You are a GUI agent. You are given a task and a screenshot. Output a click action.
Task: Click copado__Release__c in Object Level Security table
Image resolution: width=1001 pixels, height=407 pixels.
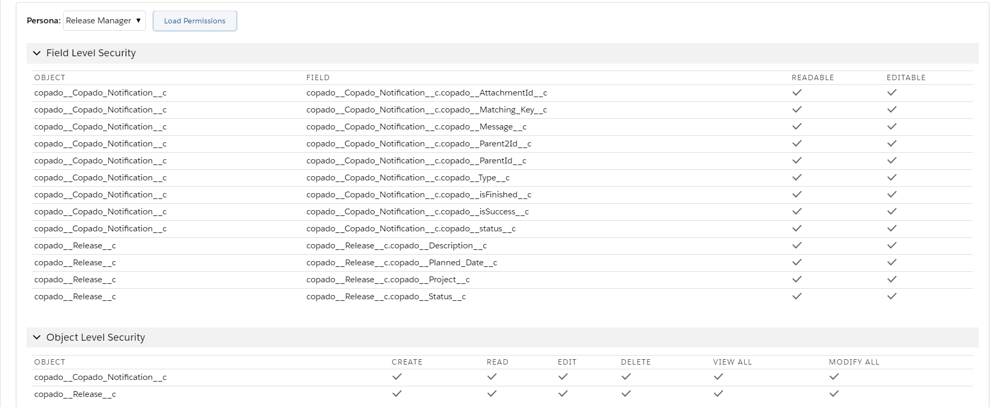coord(75,394)
